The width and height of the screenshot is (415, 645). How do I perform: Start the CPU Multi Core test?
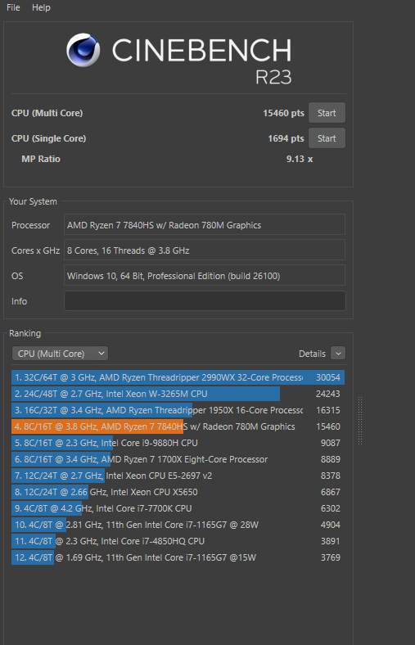coord(327,113)
